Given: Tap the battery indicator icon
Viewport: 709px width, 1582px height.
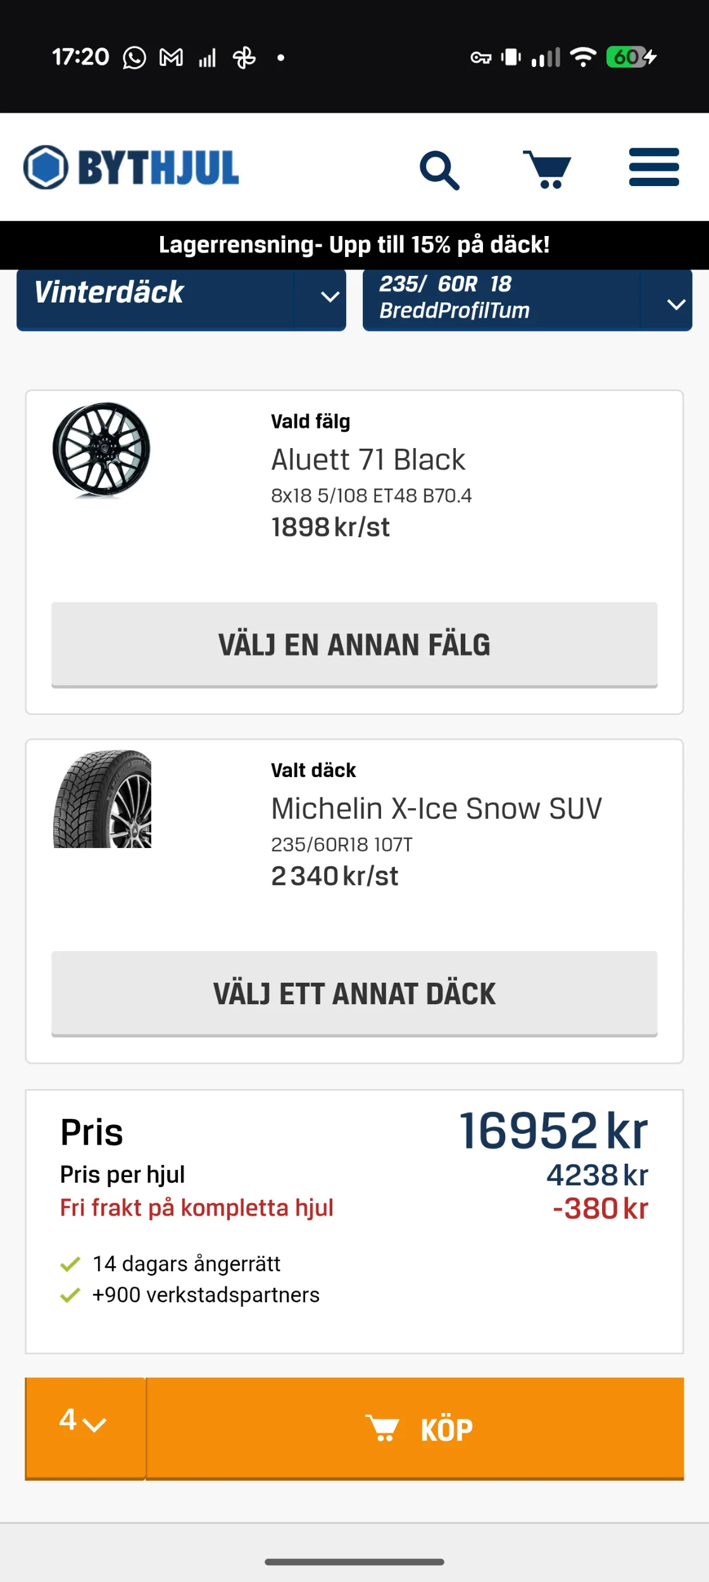Looking at the screenshot, I should tap(631, 57).
